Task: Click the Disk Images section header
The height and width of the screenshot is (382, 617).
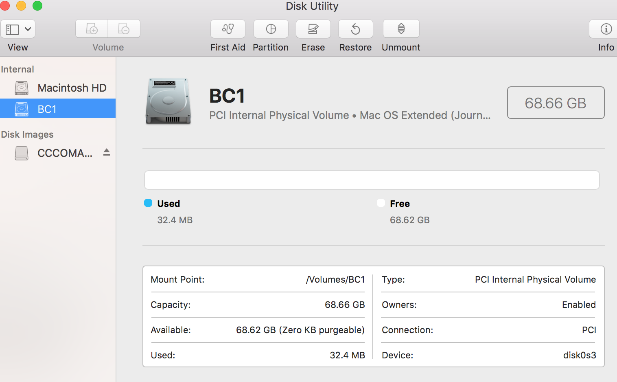Action: 27,134
